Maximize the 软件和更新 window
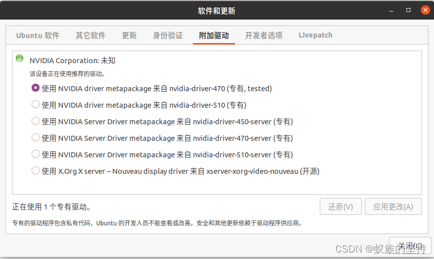Image resolution: width=434 pixels, height=259 pixels. pyautogui.click(x=408, y=10)
